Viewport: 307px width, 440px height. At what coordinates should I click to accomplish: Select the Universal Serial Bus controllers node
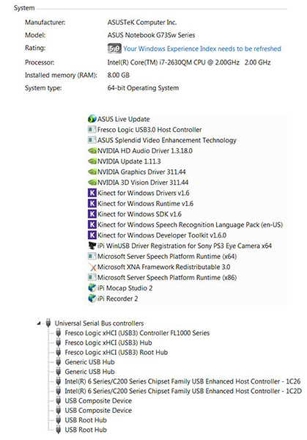pyautogui.click(x=99, y=323)
